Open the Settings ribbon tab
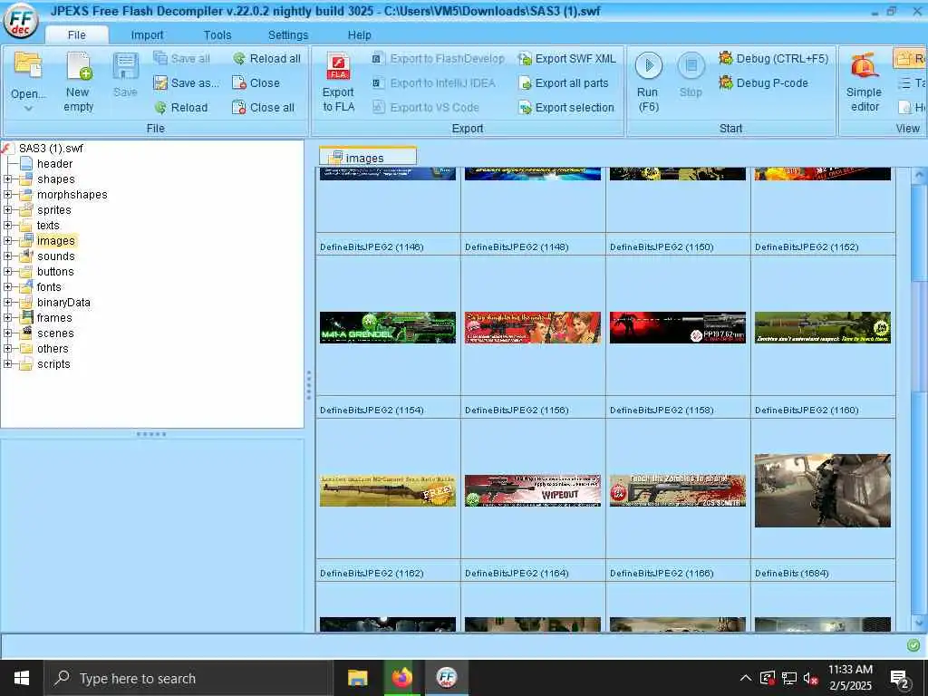Image resolution: width=928 pixels, height=696 pixels. pos(287,35)
